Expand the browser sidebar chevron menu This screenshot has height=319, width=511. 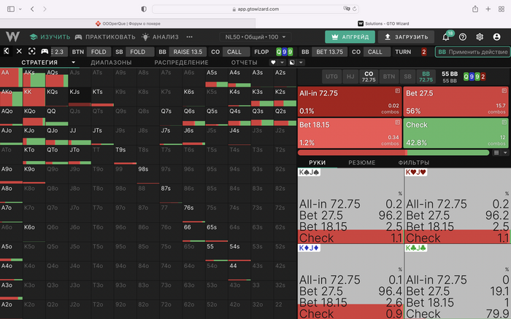(20, 9)
